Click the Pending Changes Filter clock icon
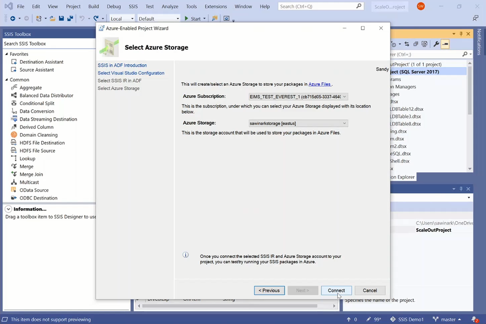Screen dimensions: 486x324 coord(394,44)
